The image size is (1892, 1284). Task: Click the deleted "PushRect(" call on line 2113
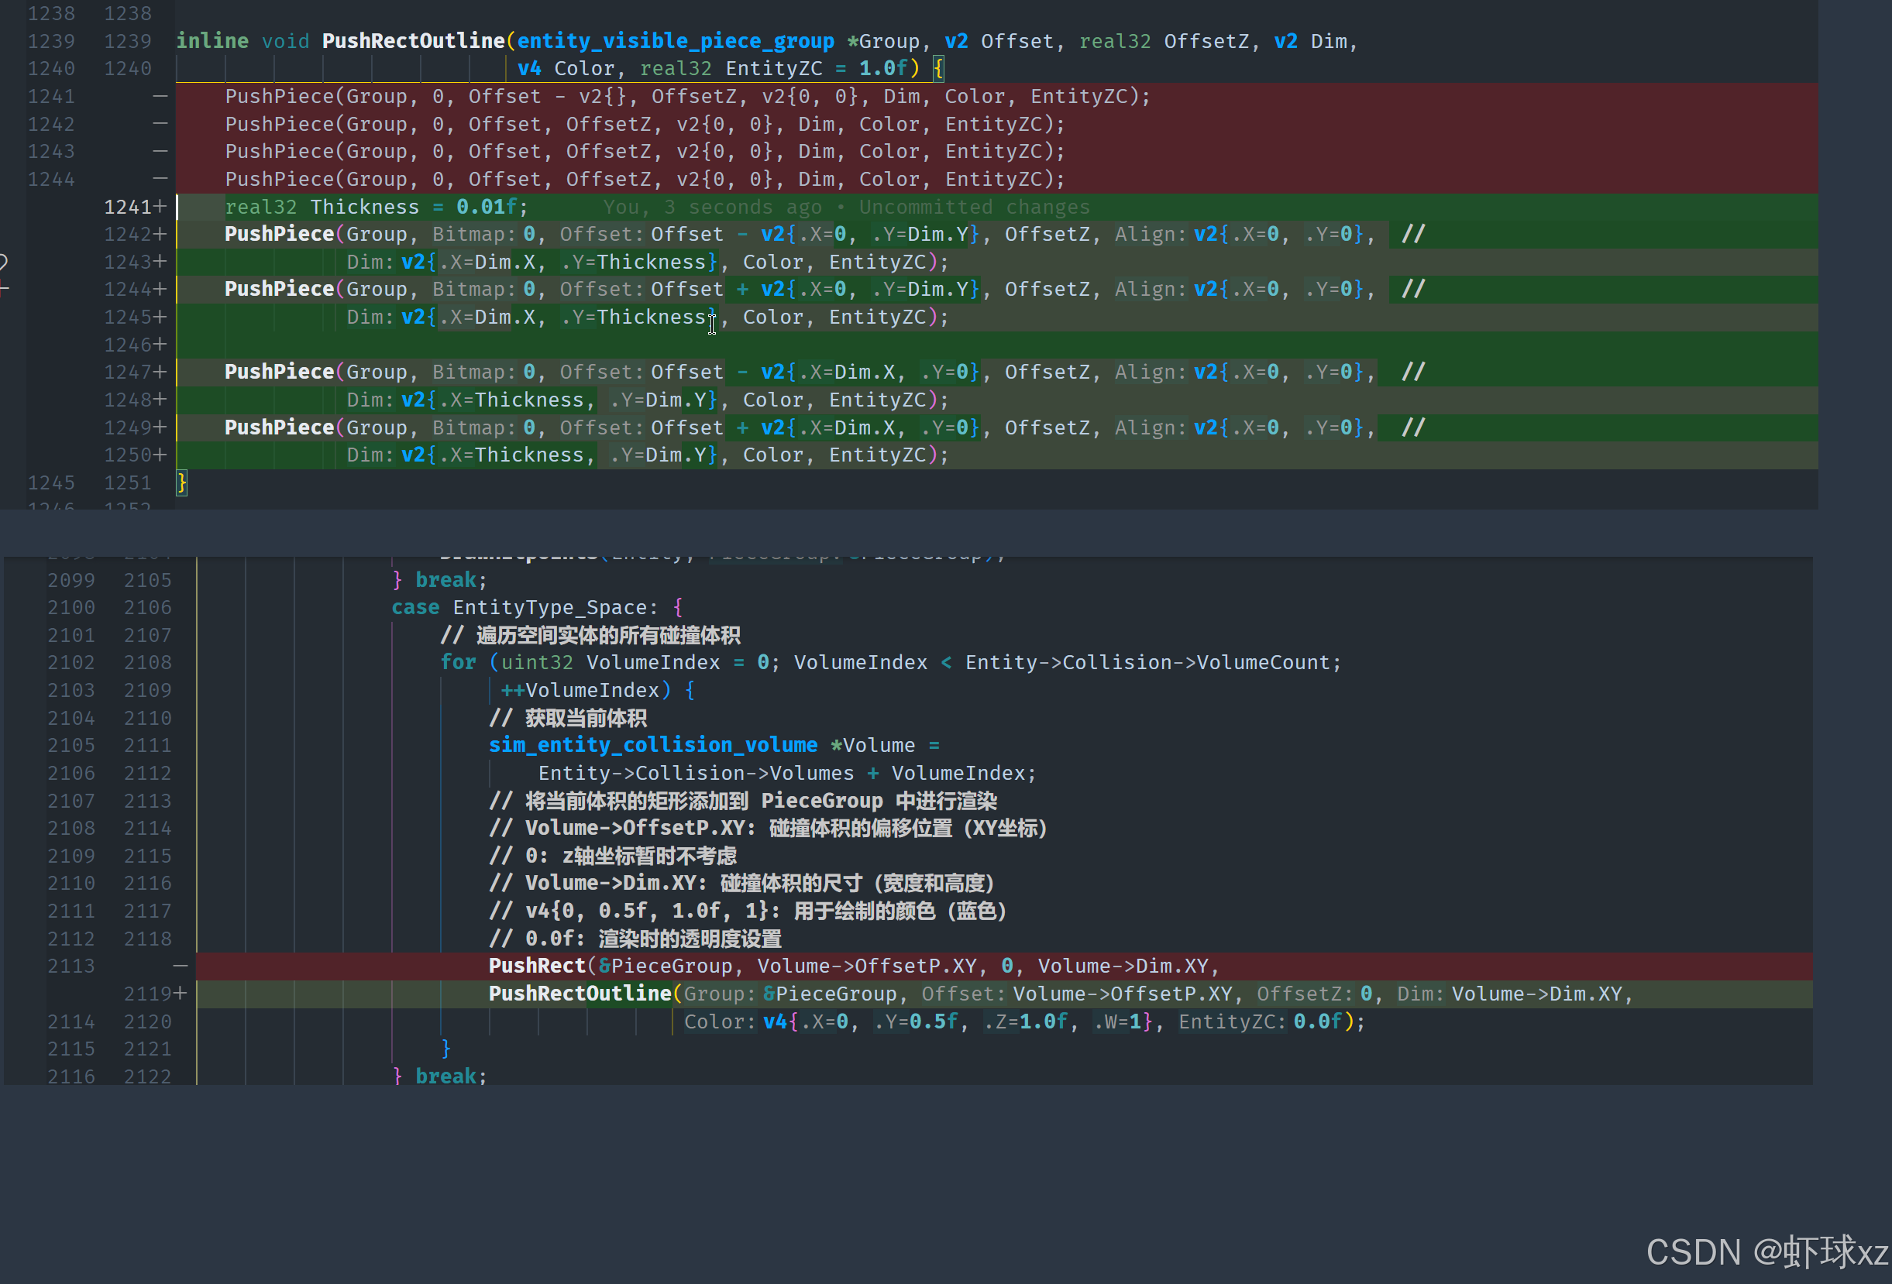pos(542,966)
